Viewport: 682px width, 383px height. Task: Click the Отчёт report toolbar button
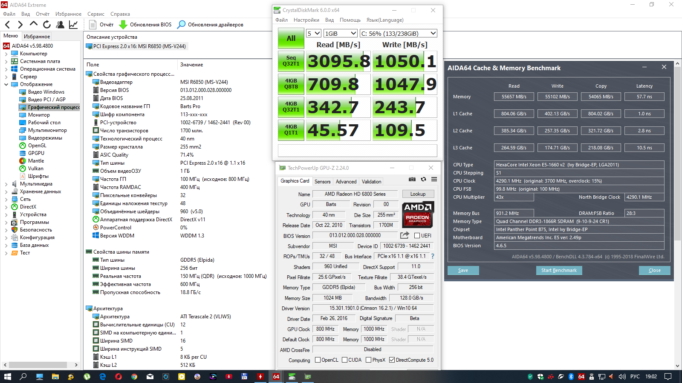click(101, 25)
